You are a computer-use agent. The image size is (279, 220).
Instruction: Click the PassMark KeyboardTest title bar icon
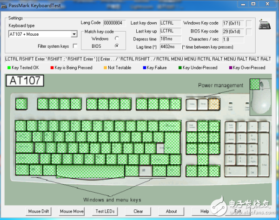click(x=4, y=6)
